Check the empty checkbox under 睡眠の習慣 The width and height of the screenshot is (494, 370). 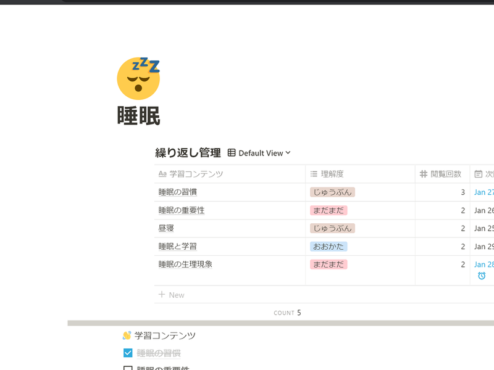(x=128, y=368)
